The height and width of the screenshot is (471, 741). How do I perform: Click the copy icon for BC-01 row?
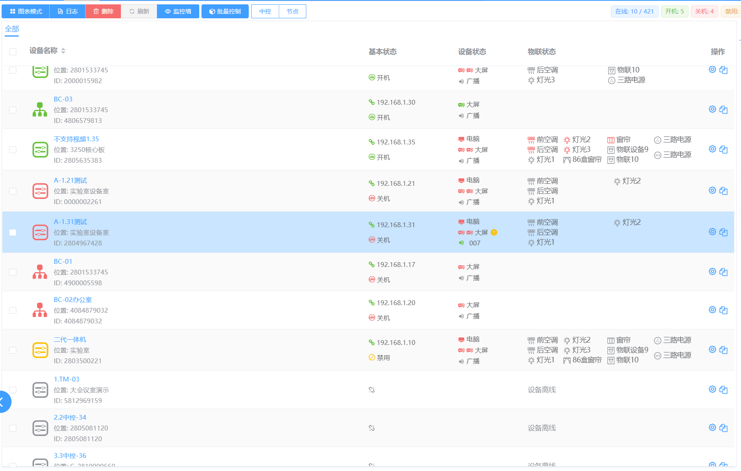[x=723, y=272]
